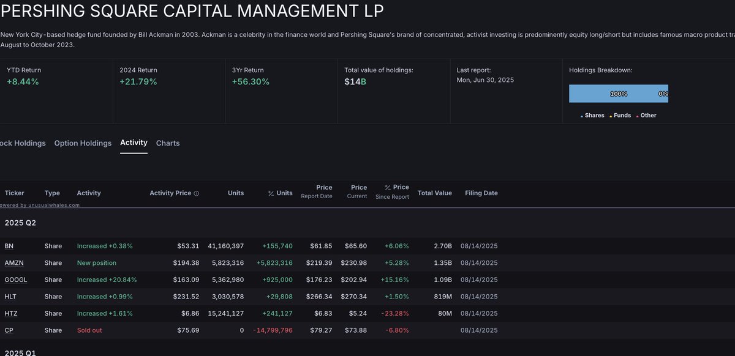Click BN's units value 41,160,397
The width and height of the screenshot is (735, 356).
tap(225, 246)
